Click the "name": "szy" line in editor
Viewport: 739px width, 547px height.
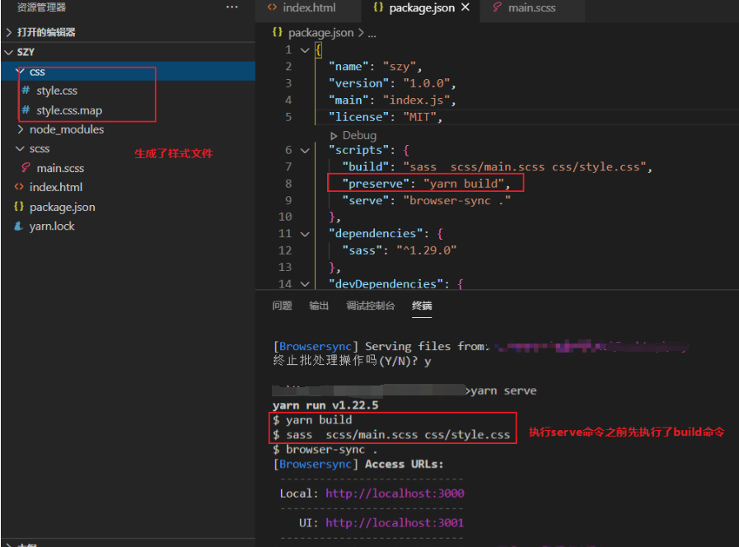[x=375, y=67]
